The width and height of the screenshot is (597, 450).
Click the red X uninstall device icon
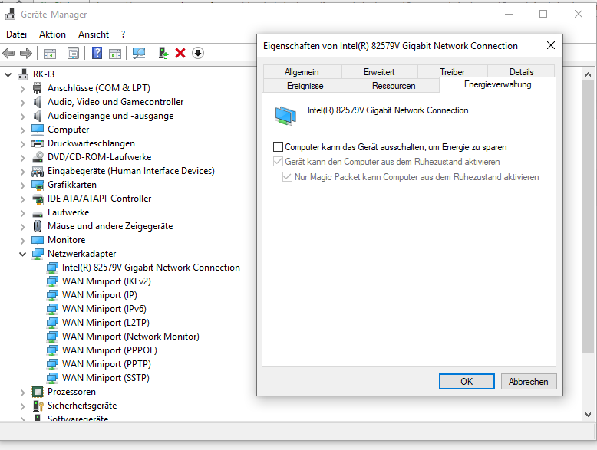coord(180,53)
